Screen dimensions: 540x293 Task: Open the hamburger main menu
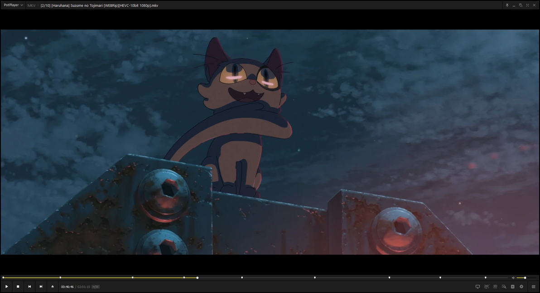pos(534,287)
